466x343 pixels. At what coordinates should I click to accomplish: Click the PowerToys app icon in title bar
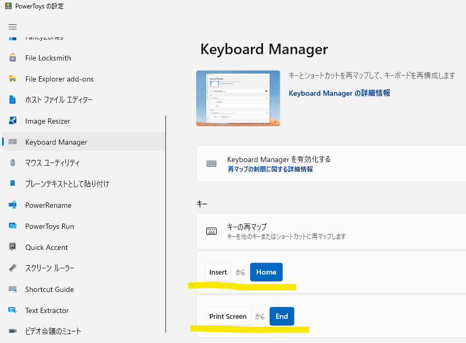point(8,6)
